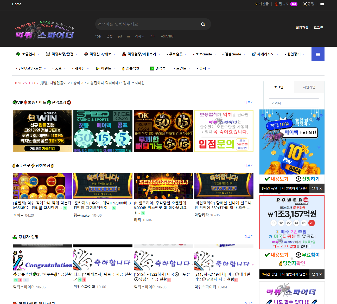
Task: Switch to the 회원가입 tab in login box
Action: coord(309,87)
